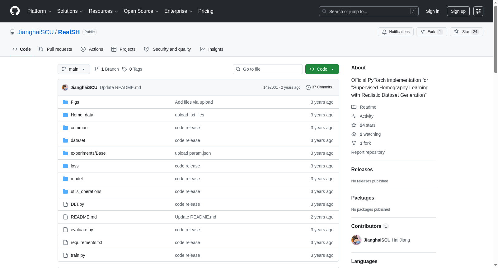Open the 1 fork link in About

pos(365,143)
